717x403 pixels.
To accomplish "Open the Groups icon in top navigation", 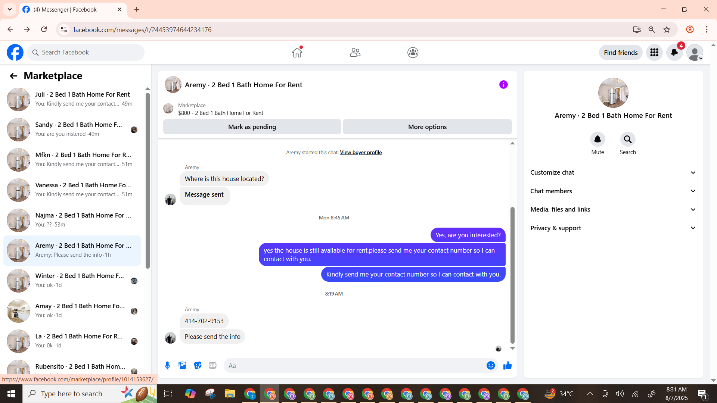I will coord(413,53).
